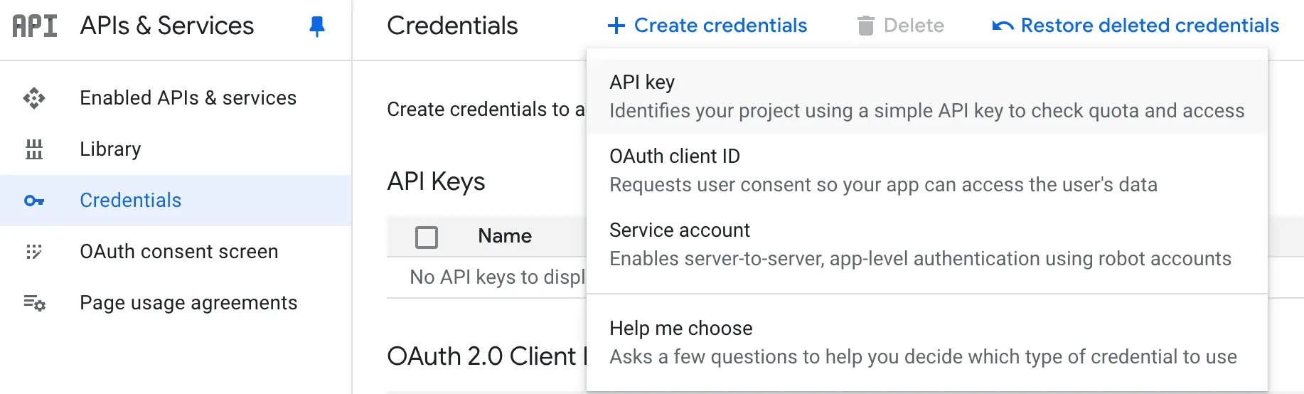The width and height of the screenshot is (1304, 394).
Task: Click the Credentials key icon
Action: pyautogui.click(x=34, y=201)
